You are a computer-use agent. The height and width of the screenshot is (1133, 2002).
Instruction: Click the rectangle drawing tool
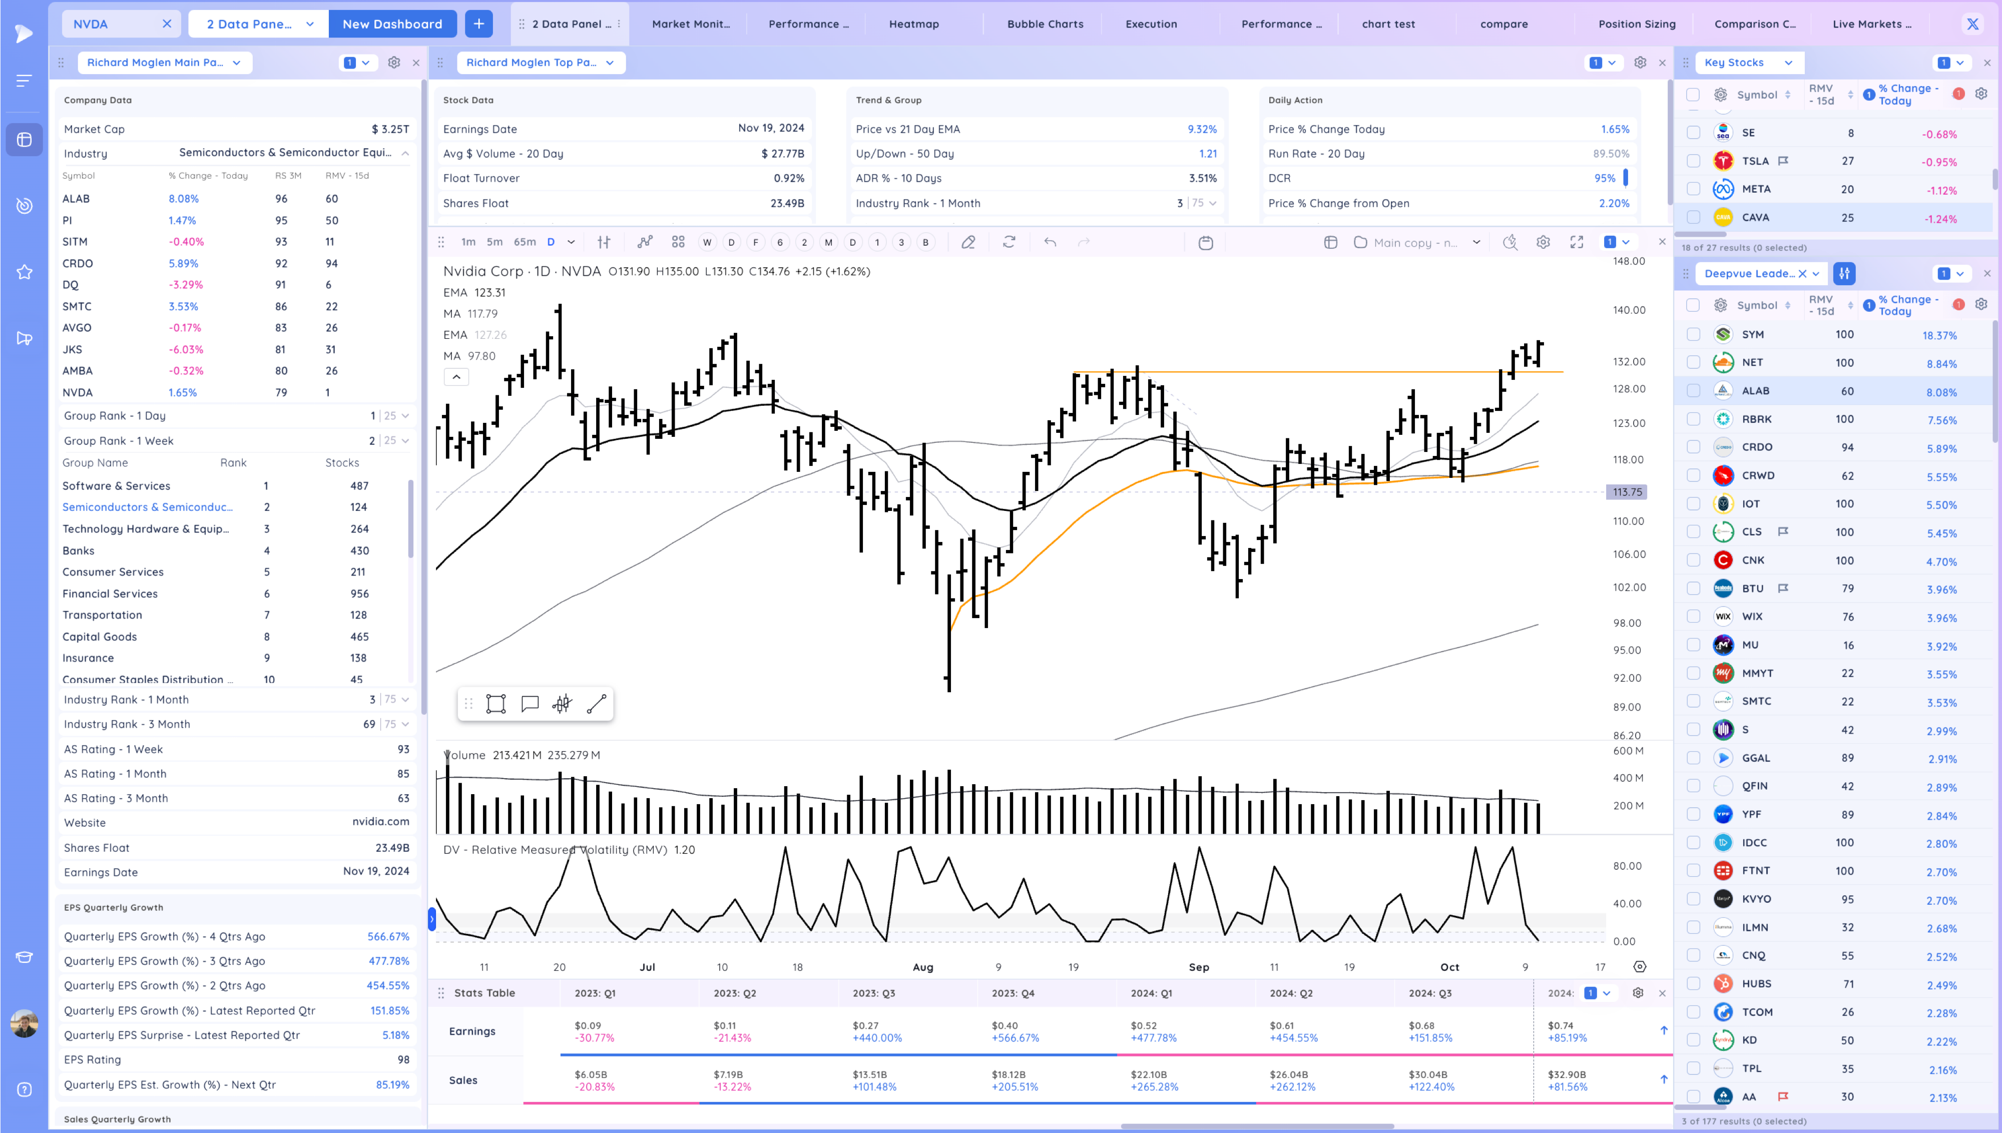pyautogui.click(x=495, y=704)
